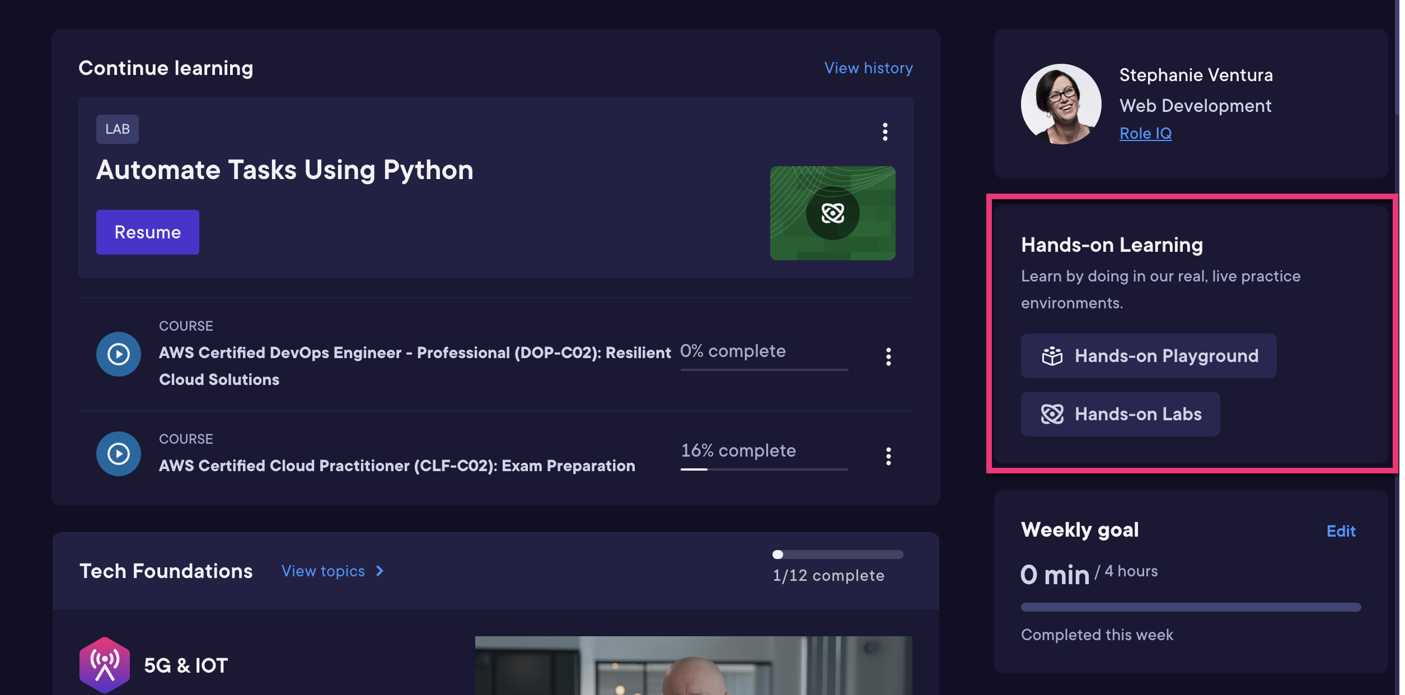Edit the Weekly goal
The height and width of the screenshot is (695, 1405).
(x=1341, y=530)
